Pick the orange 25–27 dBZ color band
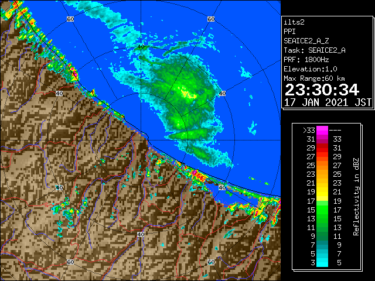Viewport: 375px width, 281px height. tap(322, 166)
